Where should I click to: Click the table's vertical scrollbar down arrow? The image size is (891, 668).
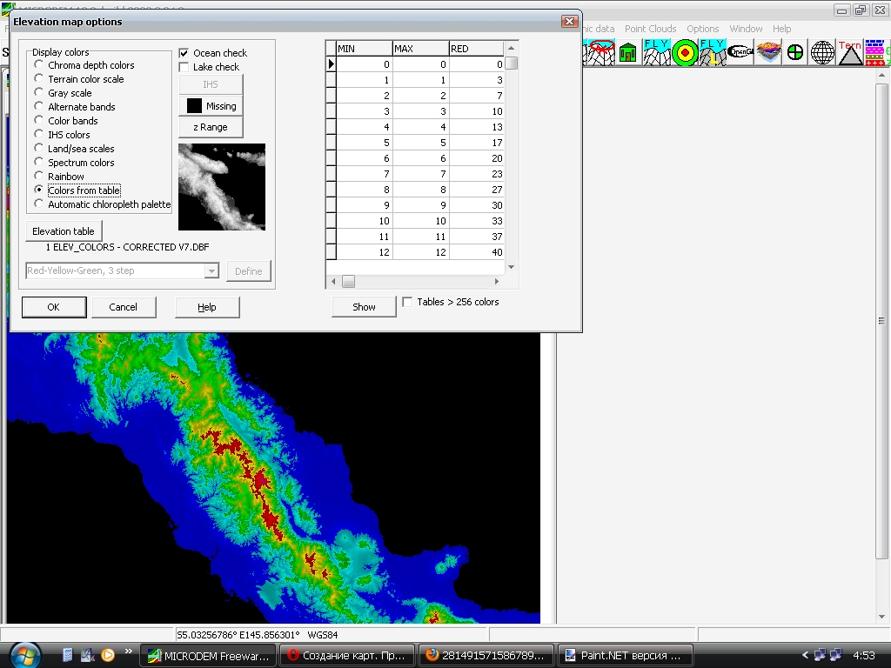(x=512, y=267)
